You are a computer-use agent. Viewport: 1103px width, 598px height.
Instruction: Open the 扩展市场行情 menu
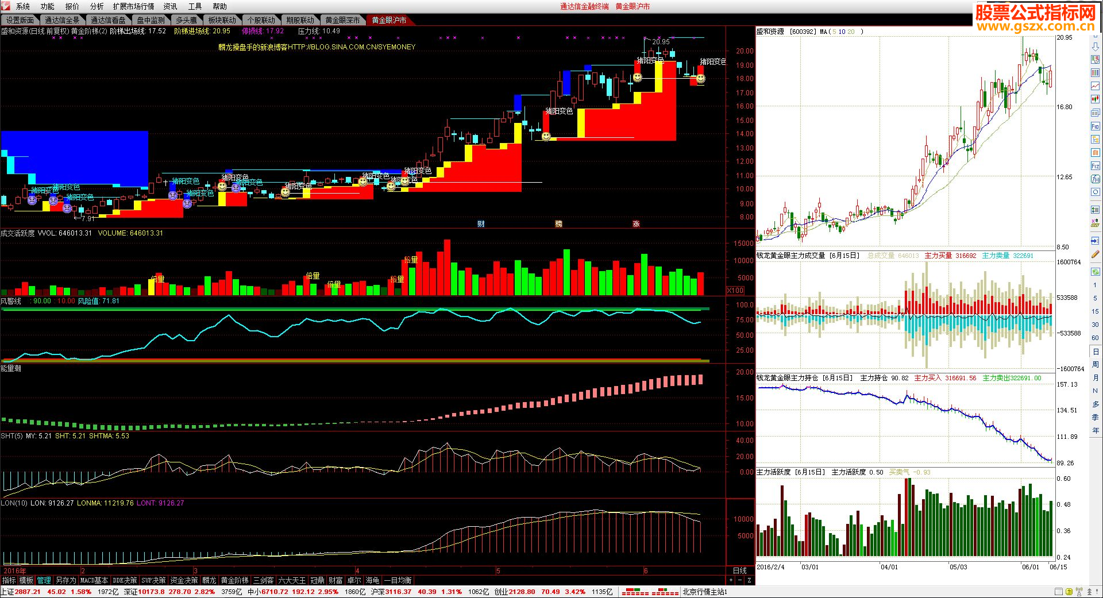pos(134,6)
